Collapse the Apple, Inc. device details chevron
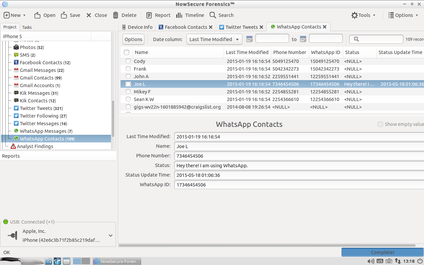This screenshot has width=424, height=265. pyautogui.click(x=110, y=235)
